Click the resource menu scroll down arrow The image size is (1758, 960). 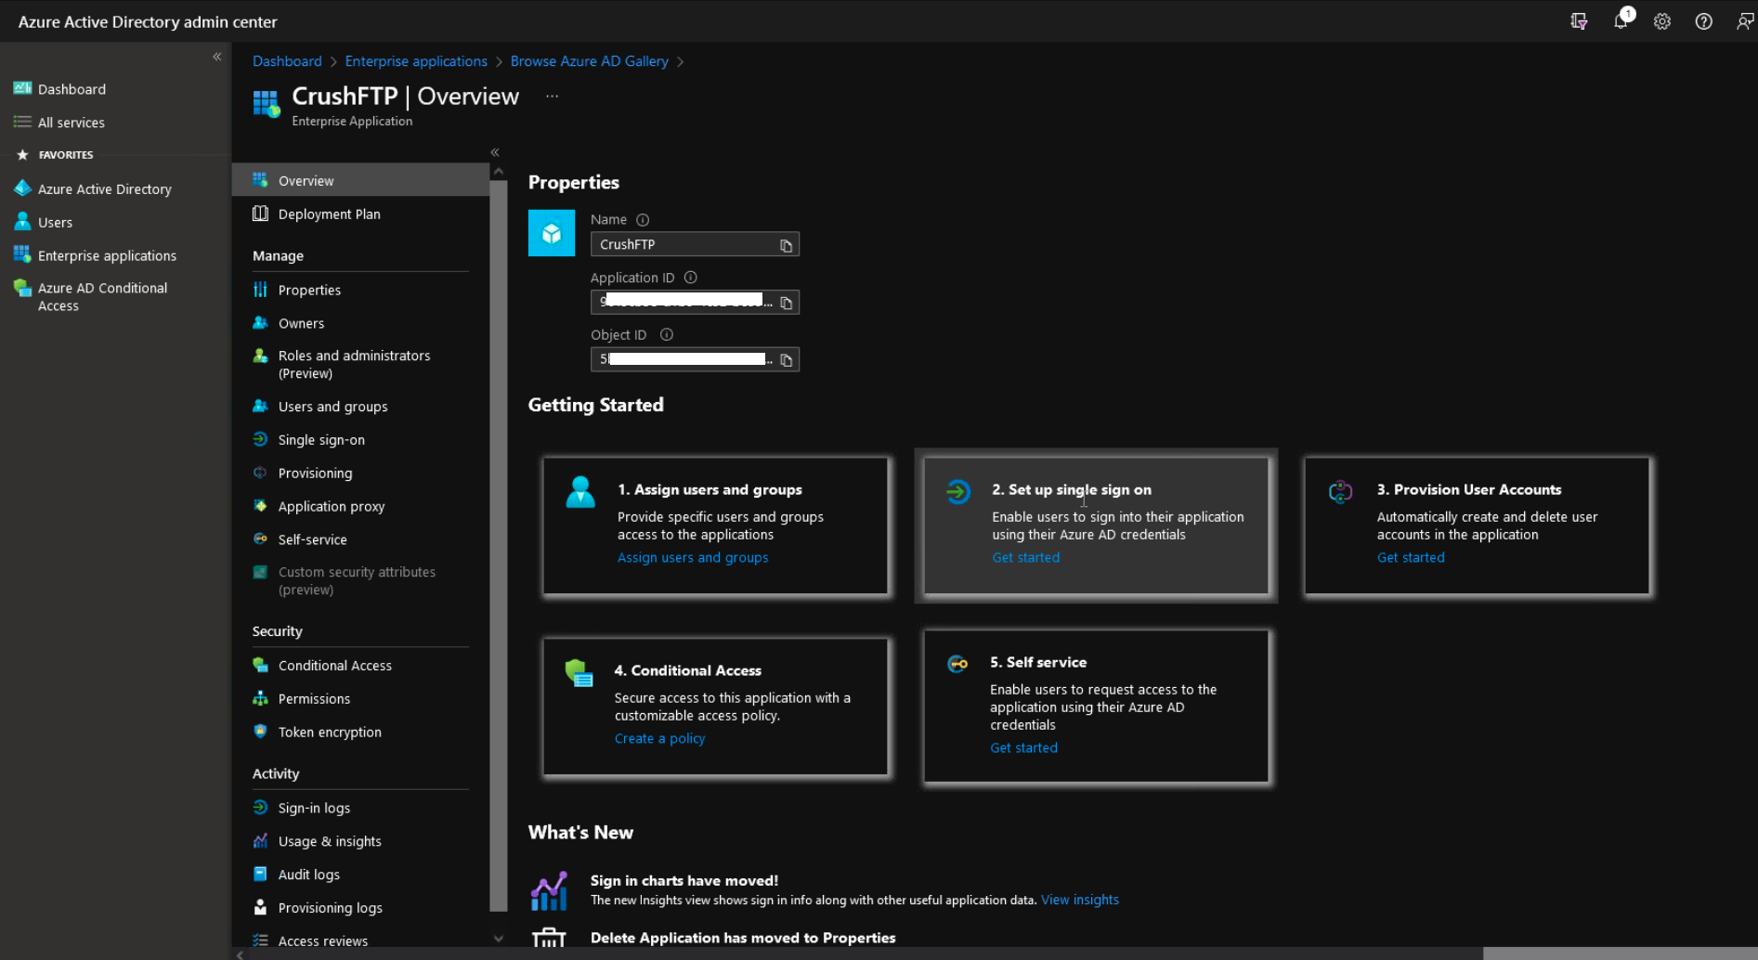pos(499,939)
